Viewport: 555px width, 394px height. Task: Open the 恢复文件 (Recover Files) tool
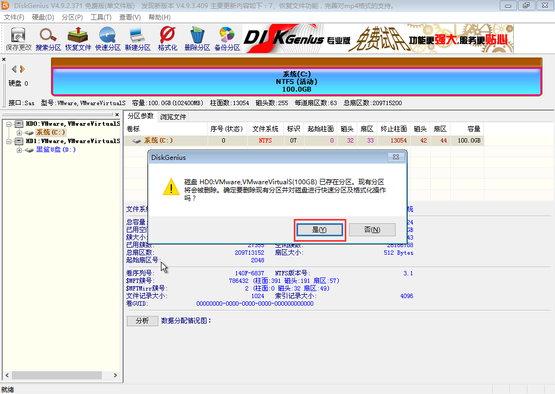pos(78,38)
